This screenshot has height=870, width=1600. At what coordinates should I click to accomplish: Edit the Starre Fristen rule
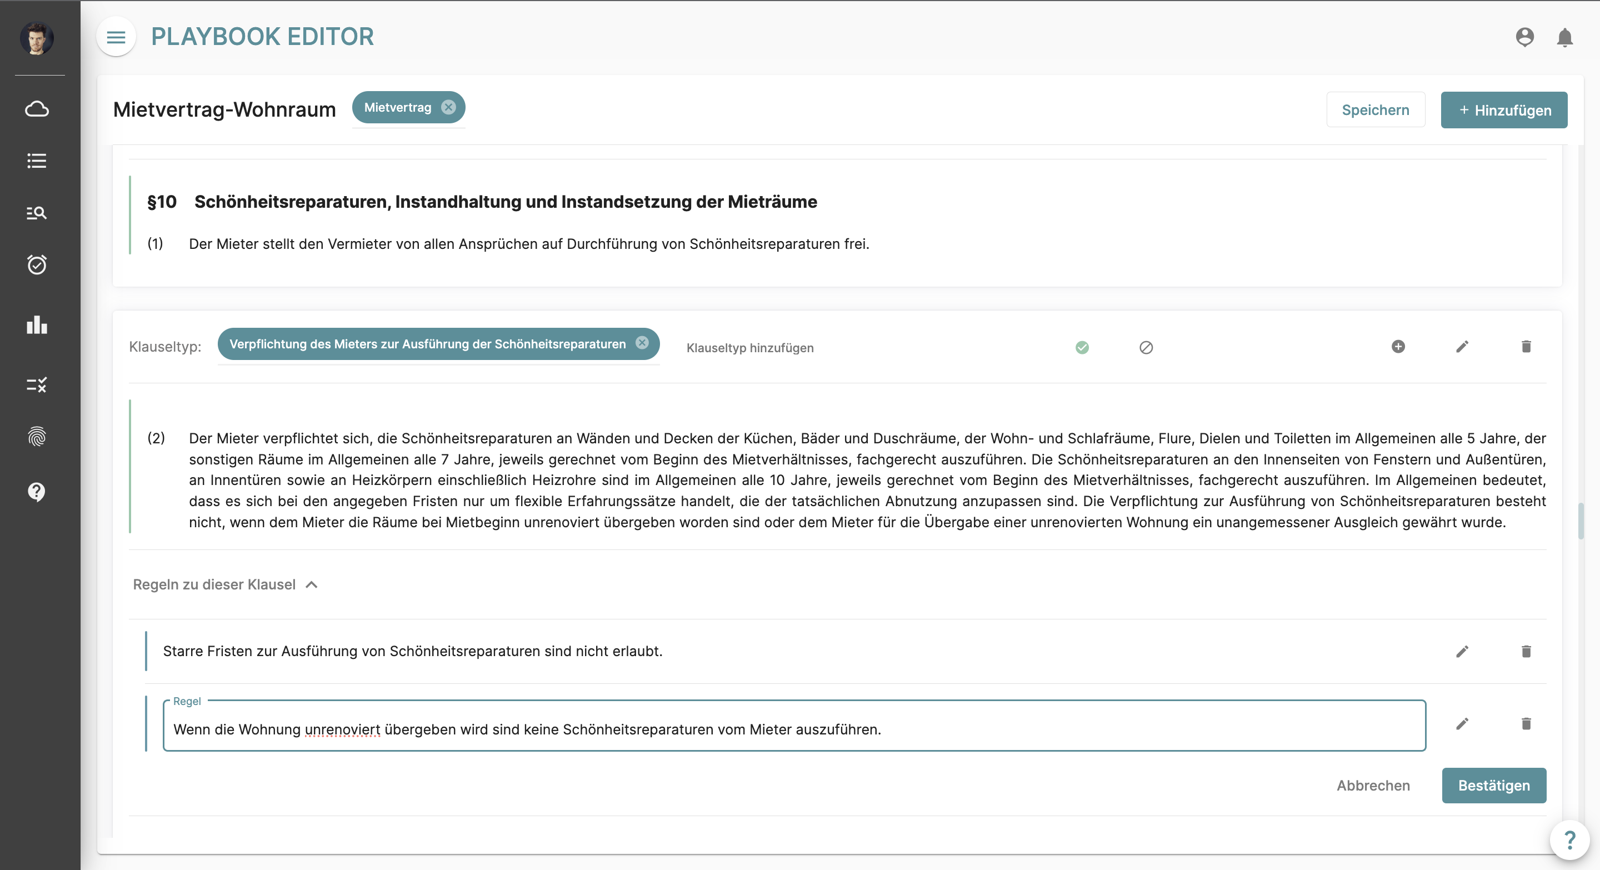(1462, 652)
